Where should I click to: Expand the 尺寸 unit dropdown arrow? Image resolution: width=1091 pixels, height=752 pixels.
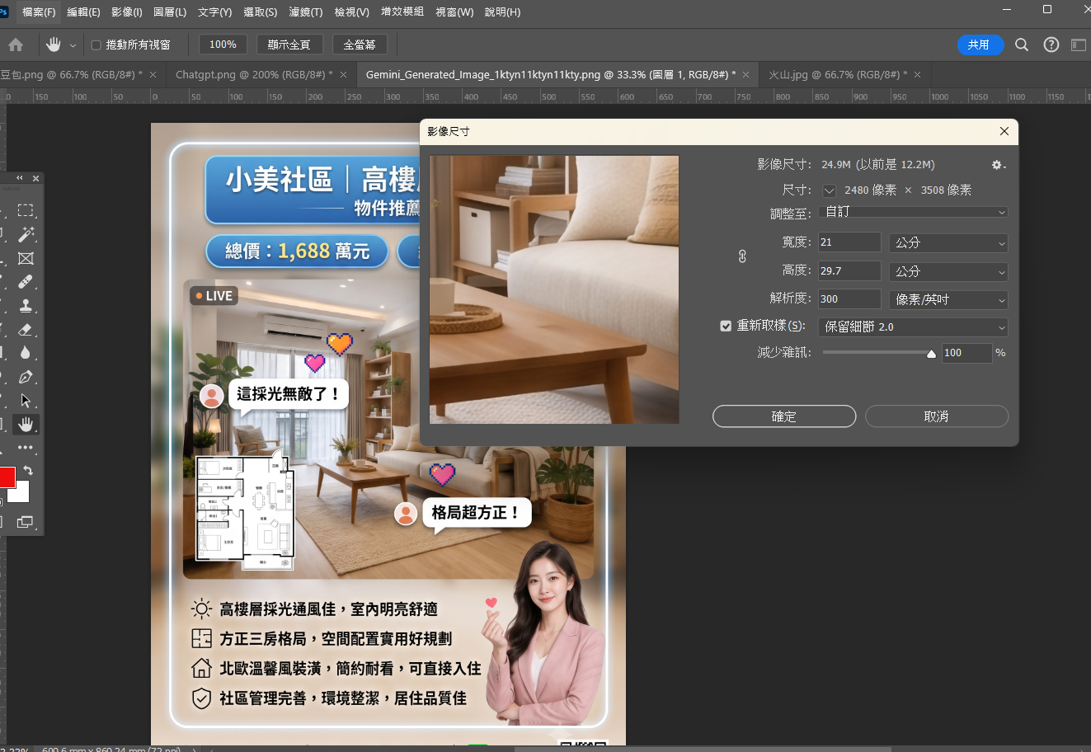(x=830, y=190)
